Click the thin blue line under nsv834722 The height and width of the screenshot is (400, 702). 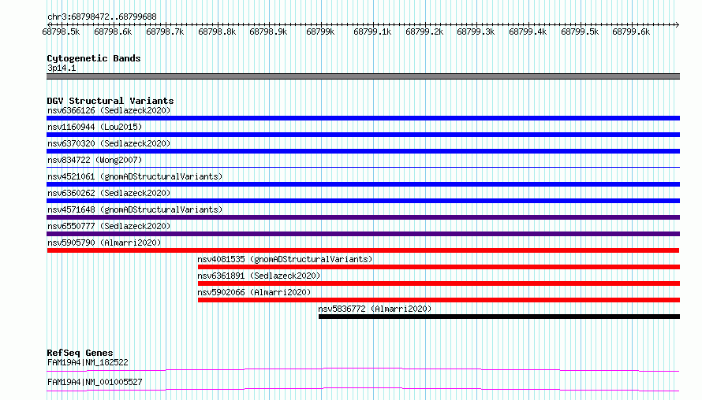point(363,168)
